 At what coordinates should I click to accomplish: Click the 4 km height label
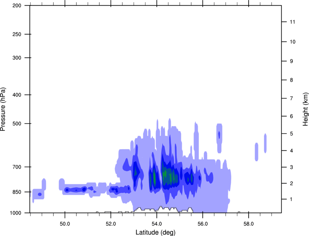(292, 151)
